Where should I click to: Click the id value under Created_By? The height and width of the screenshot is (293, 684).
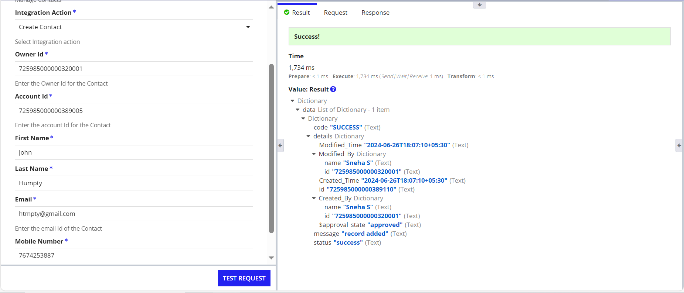[367, 216]
